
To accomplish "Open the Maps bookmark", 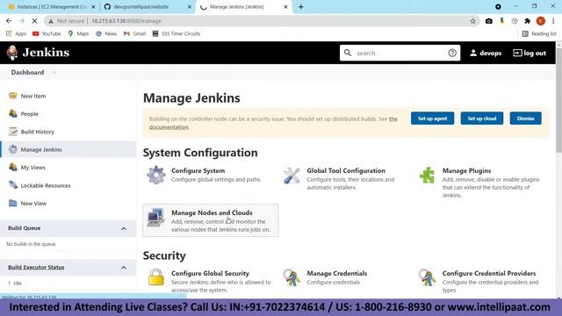I will coord(78,33).
